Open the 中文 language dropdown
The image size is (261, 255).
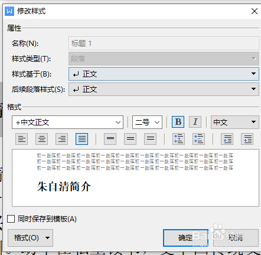235,122
